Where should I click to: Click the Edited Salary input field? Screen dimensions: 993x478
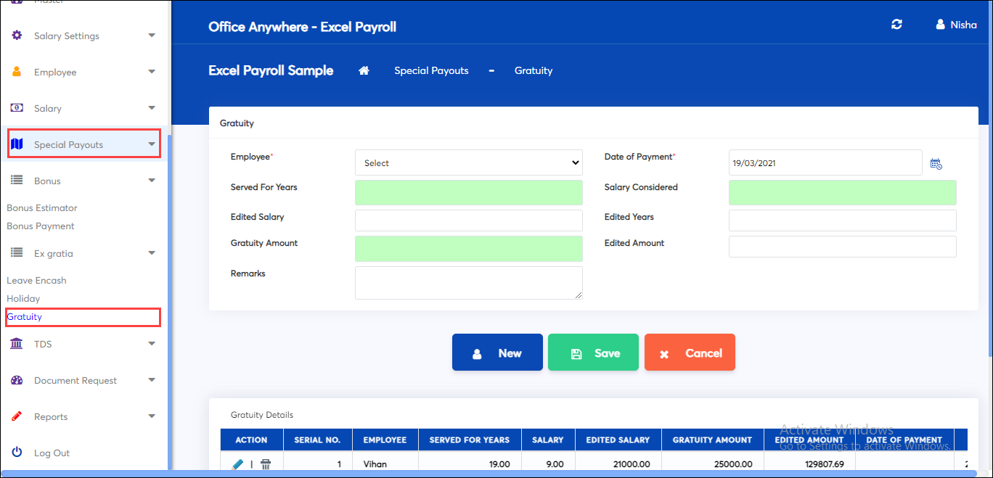coord(468,221)
